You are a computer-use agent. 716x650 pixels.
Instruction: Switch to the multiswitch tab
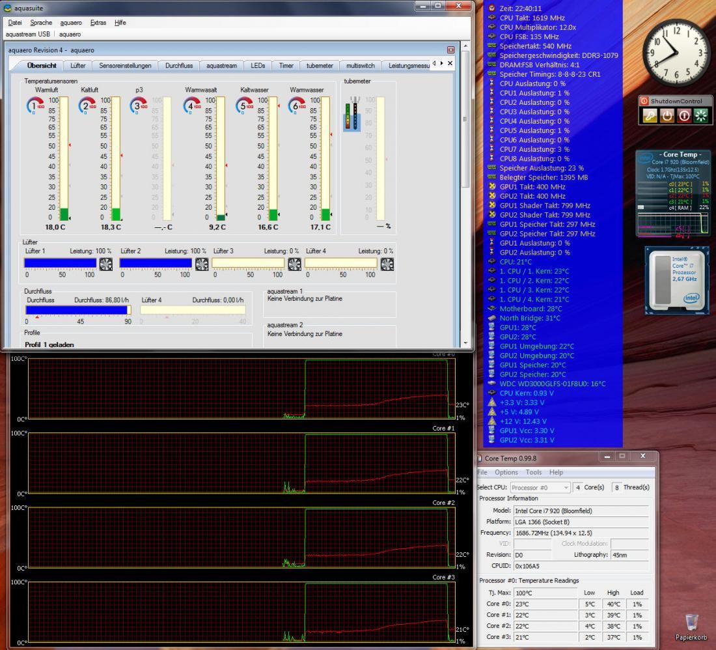[x=361, y=65]
